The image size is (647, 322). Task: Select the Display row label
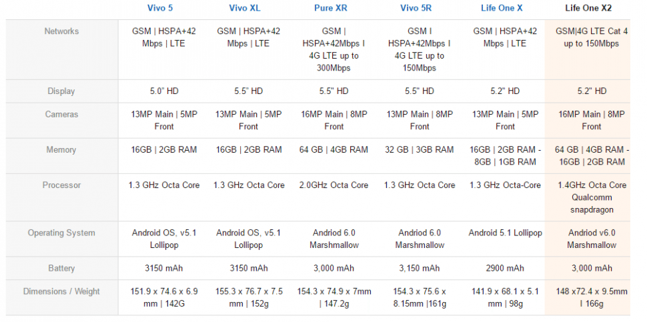[x=61, y=91]
